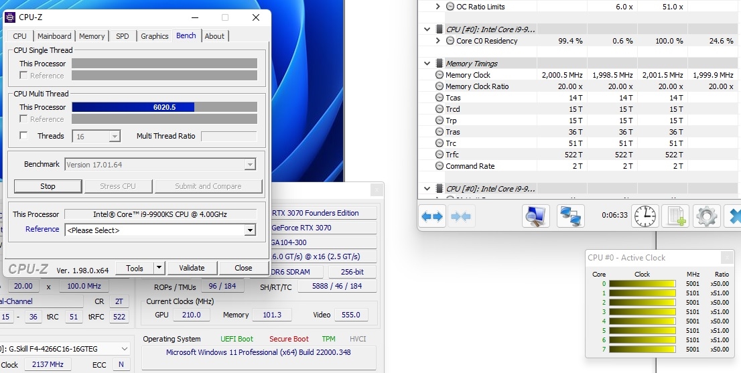This screenshot has width=741, height=373.
Task: Click the Intel Core i9-9900KS processor name field
Action: 160,214
